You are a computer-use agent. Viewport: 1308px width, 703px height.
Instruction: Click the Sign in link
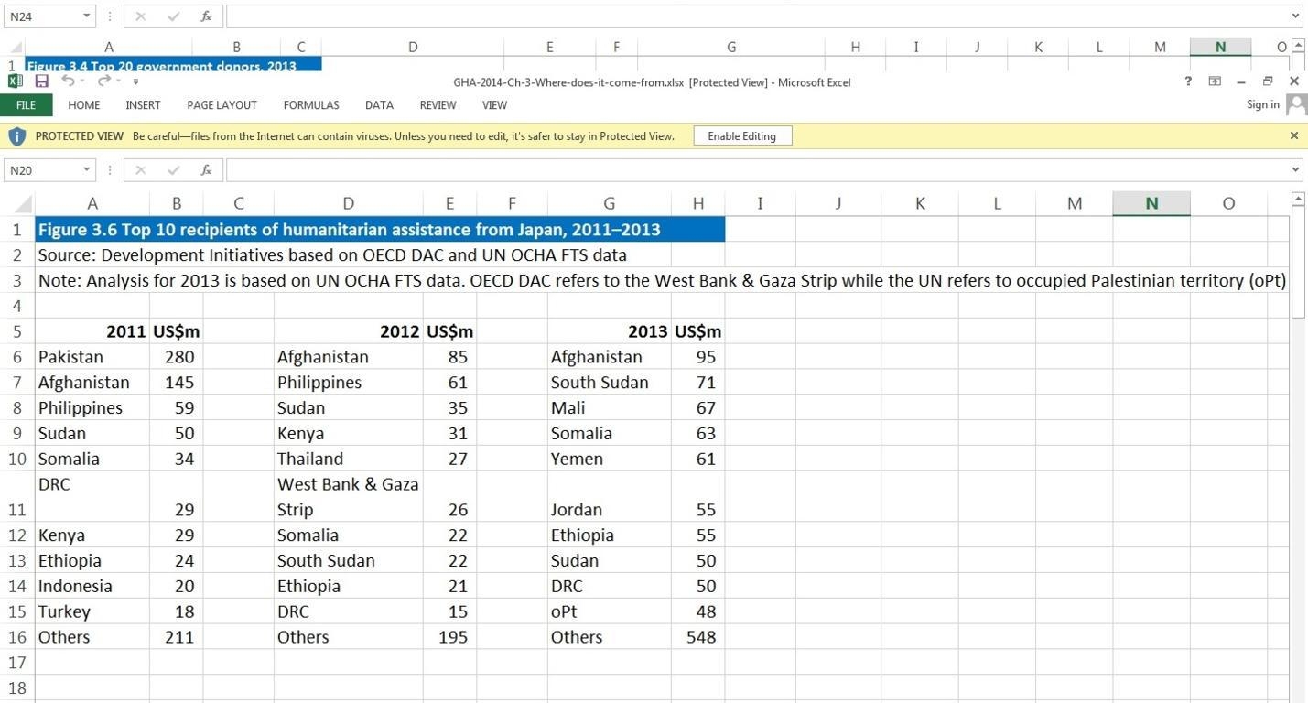(1263, 104)
